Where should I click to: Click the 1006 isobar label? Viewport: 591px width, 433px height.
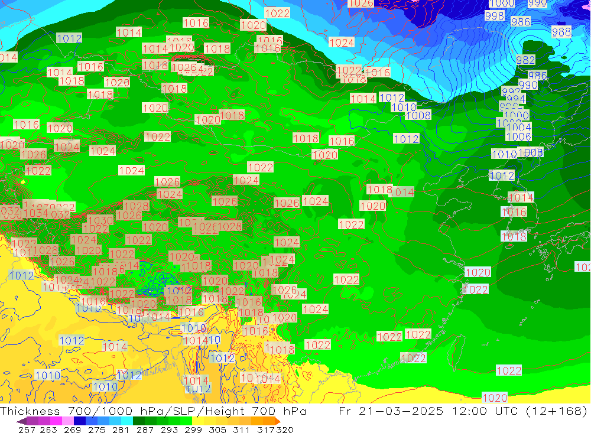pos(519,136)
